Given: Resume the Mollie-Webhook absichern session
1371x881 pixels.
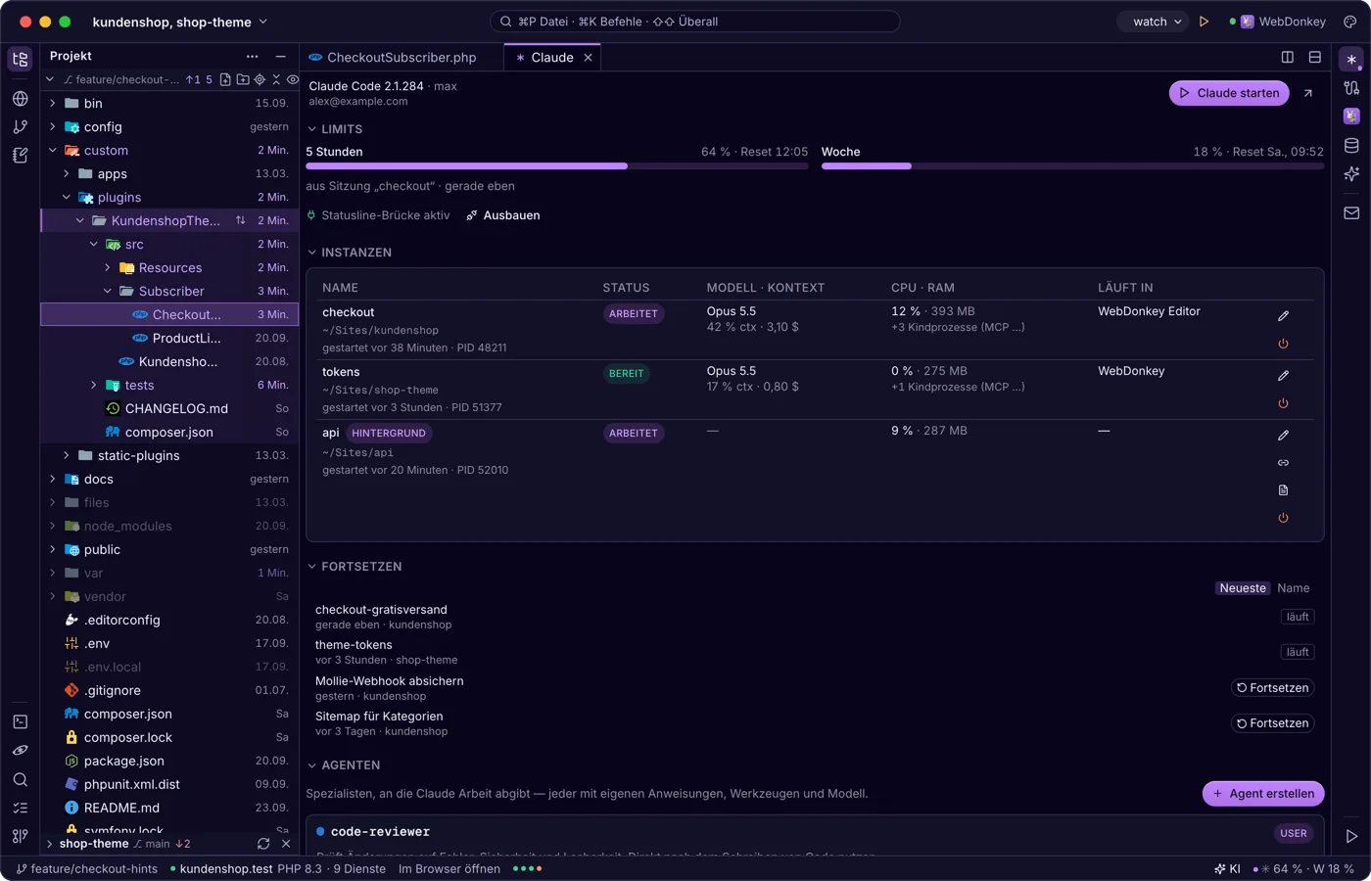Looking at the screenshot, I should click(x=1272, y=688).
